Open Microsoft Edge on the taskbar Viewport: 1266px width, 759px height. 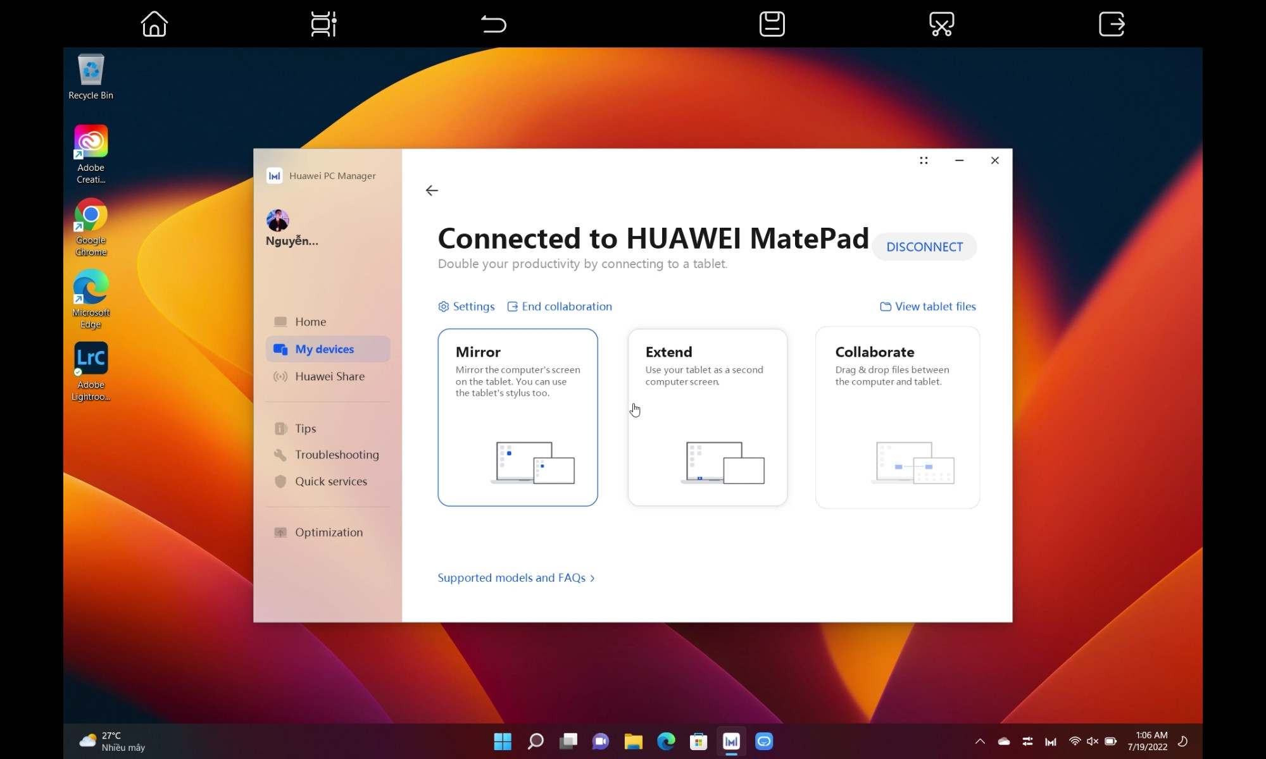coord(666,741)
